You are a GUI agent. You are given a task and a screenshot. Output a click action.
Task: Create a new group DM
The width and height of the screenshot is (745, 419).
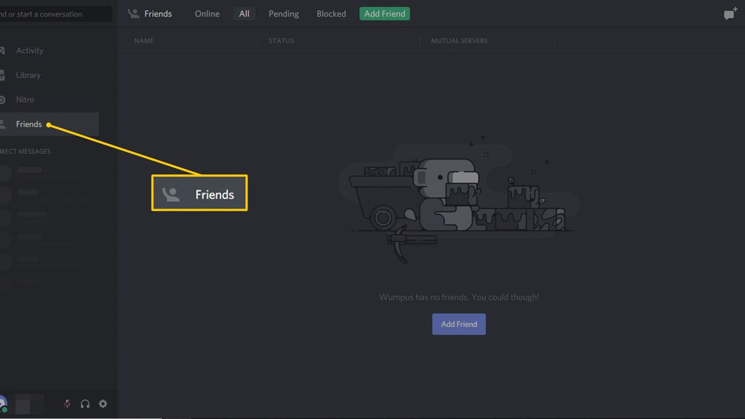coord(730,14)
